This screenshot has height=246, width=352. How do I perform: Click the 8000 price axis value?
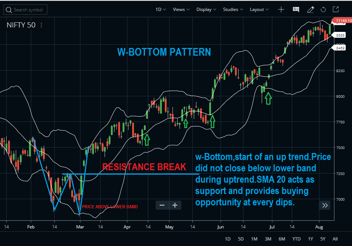pos(340,97)
